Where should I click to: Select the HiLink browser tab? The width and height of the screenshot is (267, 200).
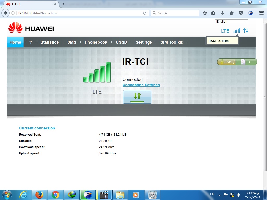(31, 4)
